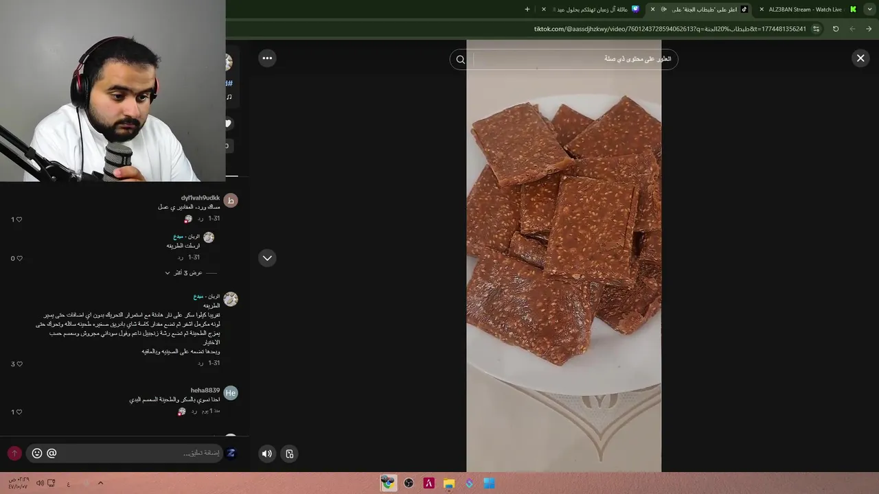The width and height of the screenshot is (879, 494).
Task: Go to next video with down chevron
Action: (x=267, y=258)
